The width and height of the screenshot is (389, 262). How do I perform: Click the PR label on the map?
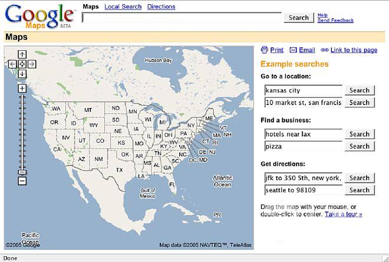217,215
